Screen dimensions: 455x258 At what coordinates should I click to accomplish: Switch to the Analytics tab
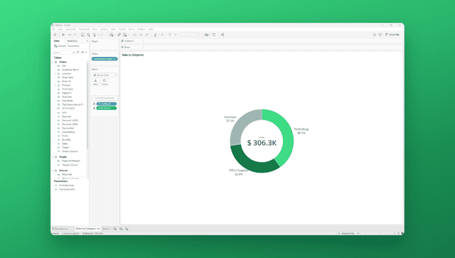[73, 41]
